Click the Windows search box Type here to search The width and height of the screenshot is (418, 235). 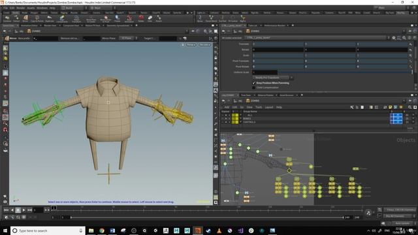point(48,230)
